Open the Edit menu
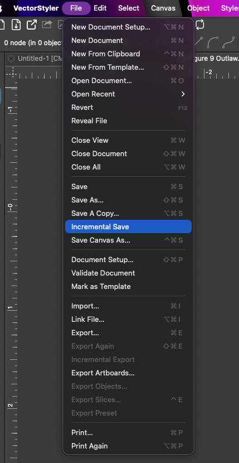This screenshot has height=463, width=239. click(x=100, y=8)
